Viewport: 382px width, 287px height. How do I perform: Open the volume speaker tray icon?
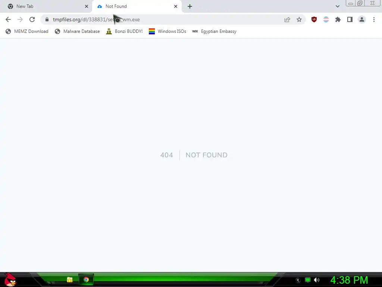click(x=317, y=280)
